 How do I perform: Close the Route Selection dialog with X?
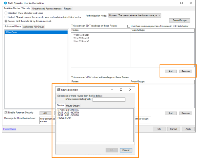tap(130, 90)
